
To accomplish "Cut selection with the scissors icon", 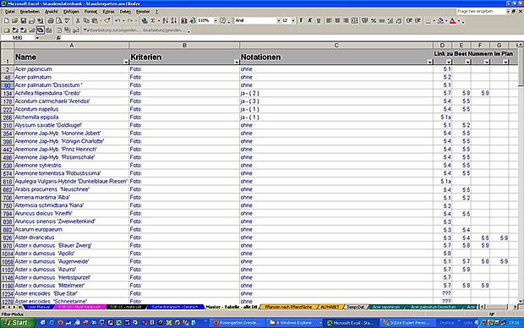I will 78,21.
